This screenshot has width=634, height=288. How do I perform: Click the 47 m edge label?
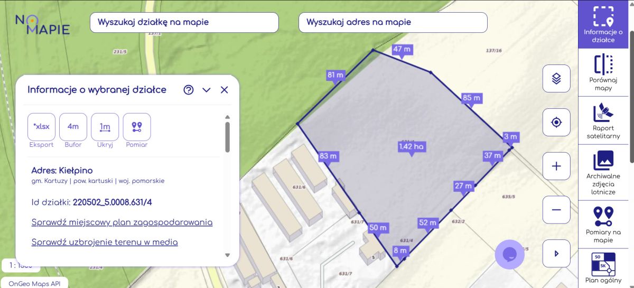402,49
